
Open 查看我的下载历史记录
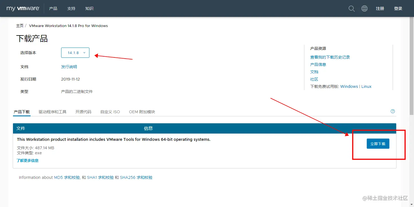[x=330, y=57]
